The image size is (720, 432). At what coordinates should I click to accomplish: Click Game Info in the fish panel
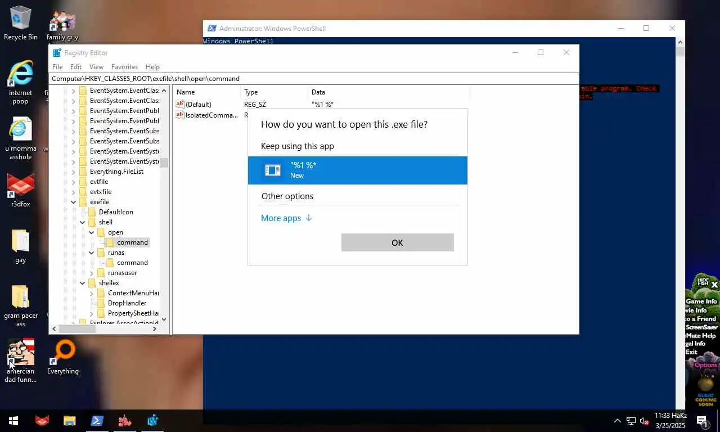pos(701,301)
